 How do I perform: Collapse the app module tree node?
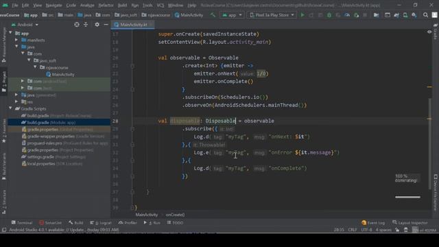pos(11,33)
